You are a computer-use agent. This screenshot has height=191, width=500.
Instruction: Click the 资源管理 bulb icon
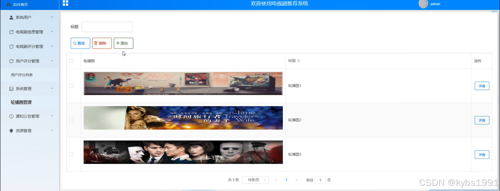click(11, 131)
